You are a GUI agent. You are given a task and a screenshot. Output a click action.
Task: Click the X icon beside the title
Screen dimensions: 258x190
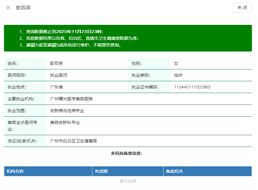point(8,8)
